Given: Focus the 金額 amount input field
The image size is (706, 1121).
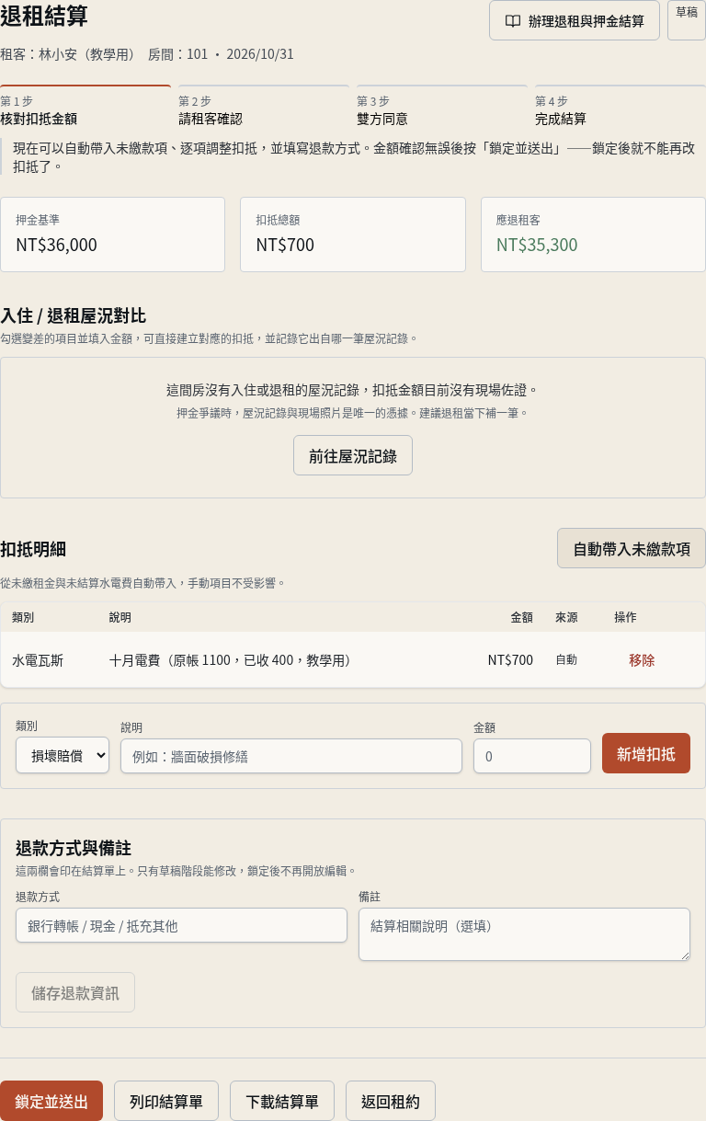Looking at the screenshot, I should [532, 756].
